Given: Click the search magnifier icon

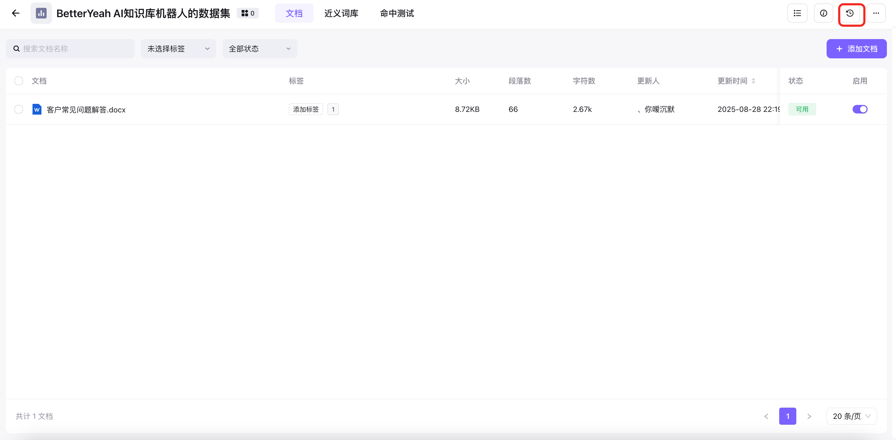Looking at the screenshot, I should [16, 49].
